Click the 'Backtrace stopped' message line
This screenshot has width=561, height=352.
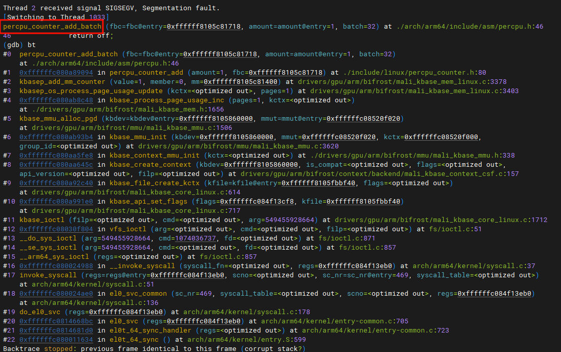154,349
